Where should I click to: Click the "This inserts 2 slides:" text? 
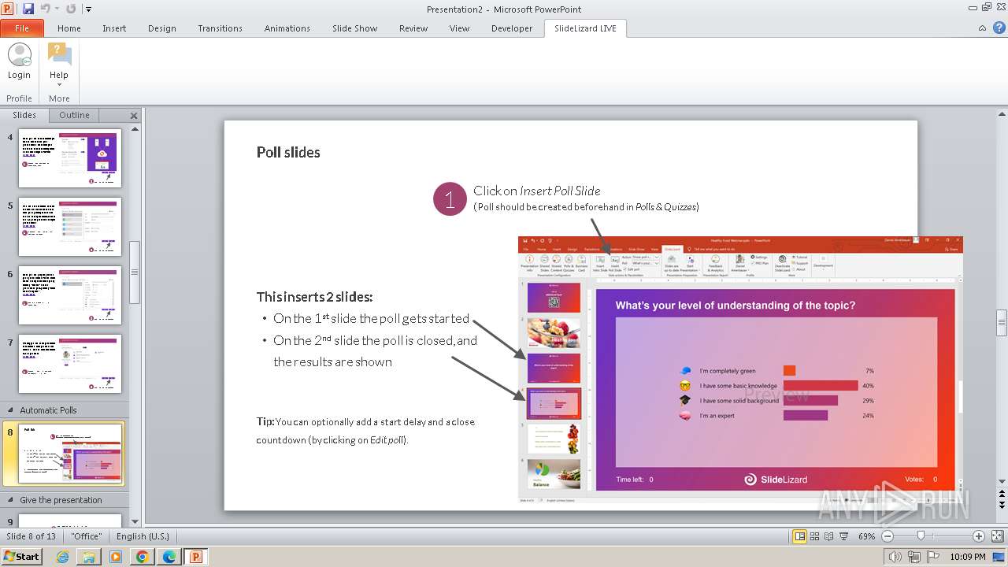(314, 297)
